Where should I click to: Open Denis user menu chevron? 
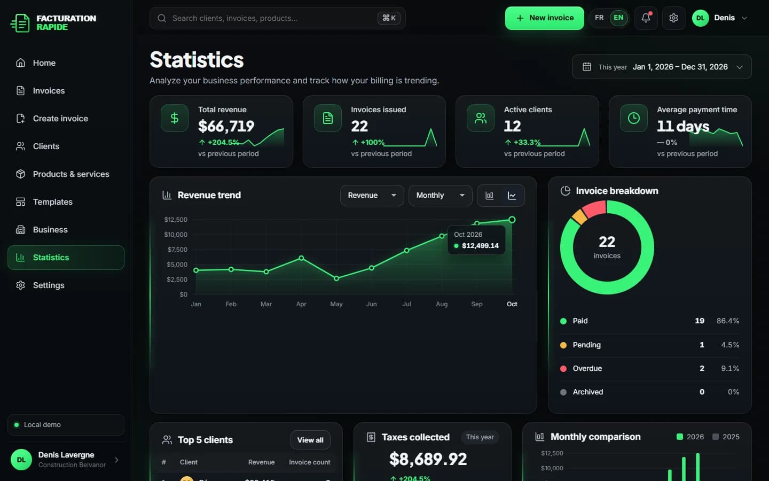[x=744, y=18]
